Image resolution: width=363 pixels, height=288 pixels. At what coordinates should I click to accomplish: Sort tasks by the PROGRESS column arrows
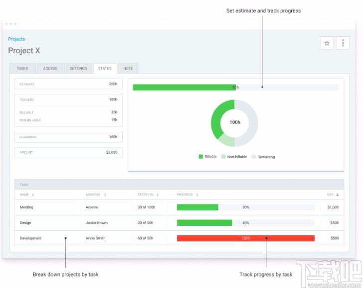pyautogui.click(x=197, y=194)
